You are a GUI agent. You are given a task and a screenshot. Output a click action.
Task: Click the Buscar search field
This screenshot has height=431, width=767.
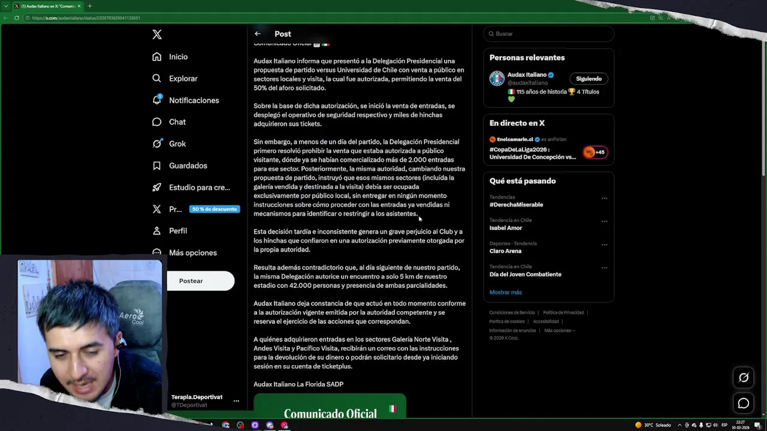pyautogui.click(x=549, y=34)
